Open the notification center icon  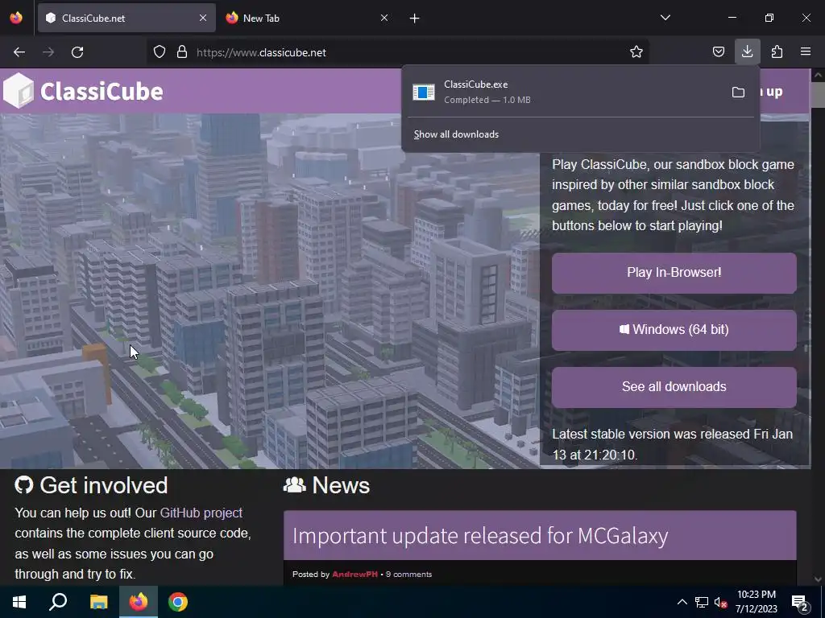coord(800,603)
